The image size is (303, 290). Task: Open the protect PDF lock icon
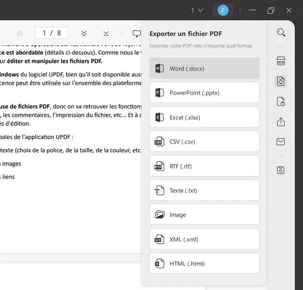point(281,102)
